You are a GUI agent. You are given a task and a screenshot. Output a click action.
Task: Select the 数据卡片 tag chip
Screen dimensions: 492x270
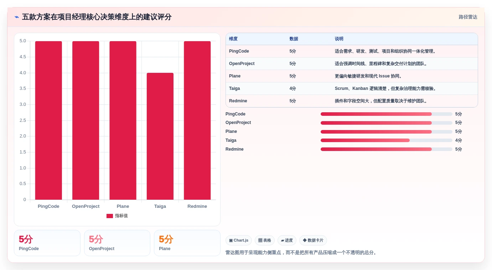click(313, 241)
